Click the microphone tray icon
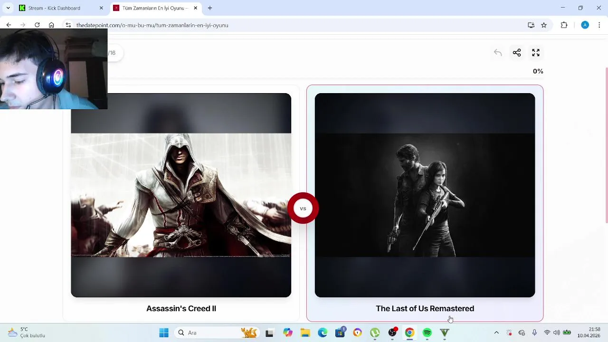The image size is (608, 342). click(x=534, y=333)
